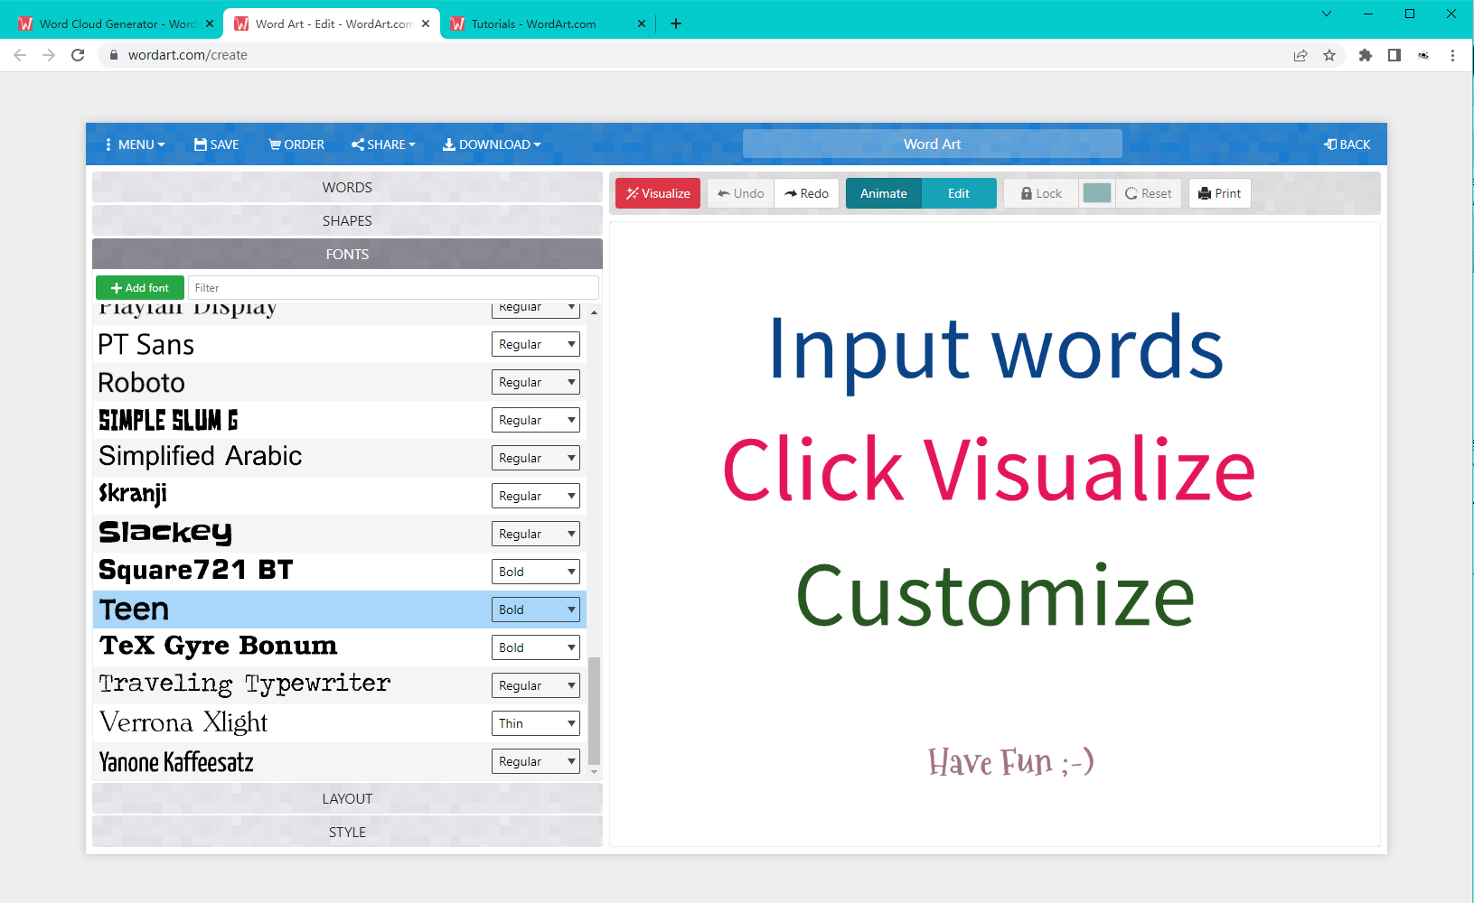Select the highlighted Teen font row
Viewport: 1474px width, 903px height.
(x=340, y=610)
